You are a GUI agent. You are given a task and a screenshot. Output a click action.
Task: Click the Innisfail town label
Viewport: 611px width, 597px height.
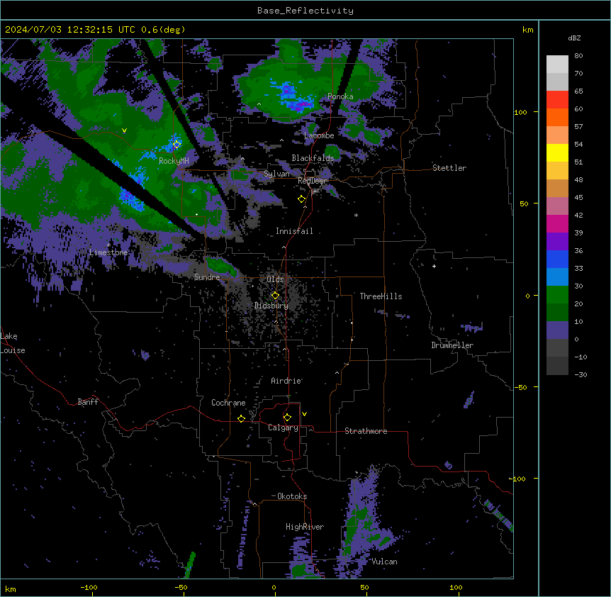tap(294, 231)
